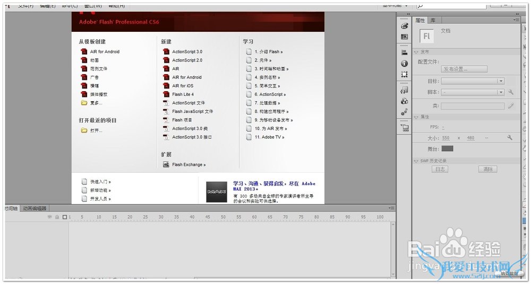Click the 日志 button

coord(440,170)
